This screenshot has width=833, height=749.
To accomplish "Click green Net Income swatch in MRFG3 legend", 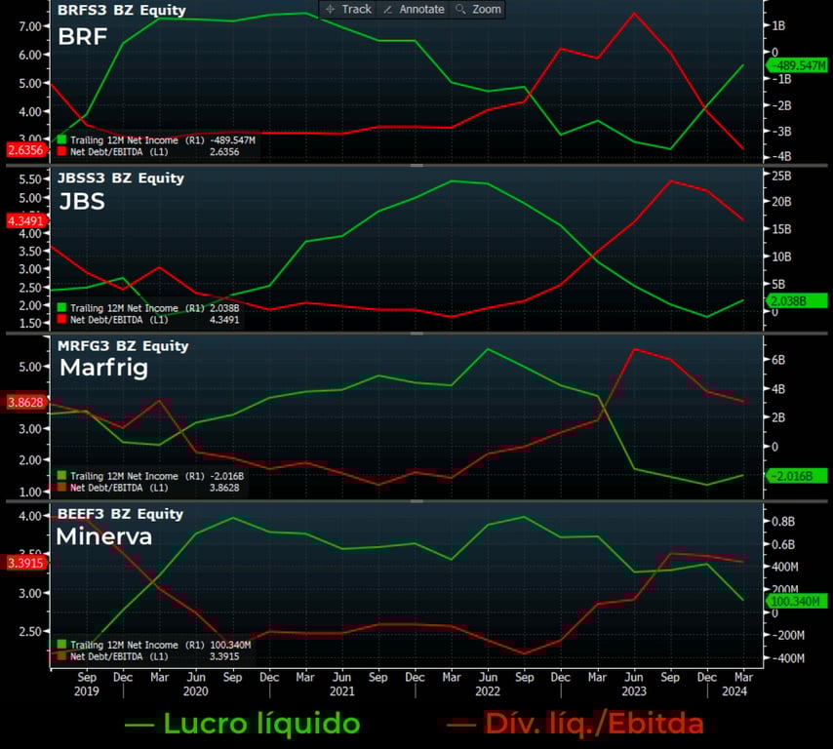I will (x=61, y=475).
